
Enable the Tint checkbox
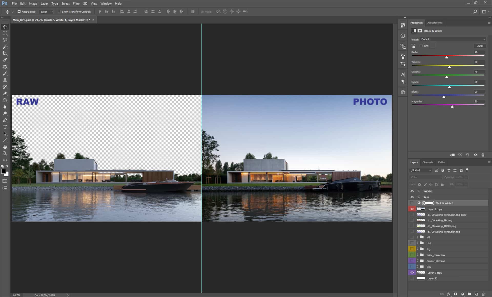421,46
